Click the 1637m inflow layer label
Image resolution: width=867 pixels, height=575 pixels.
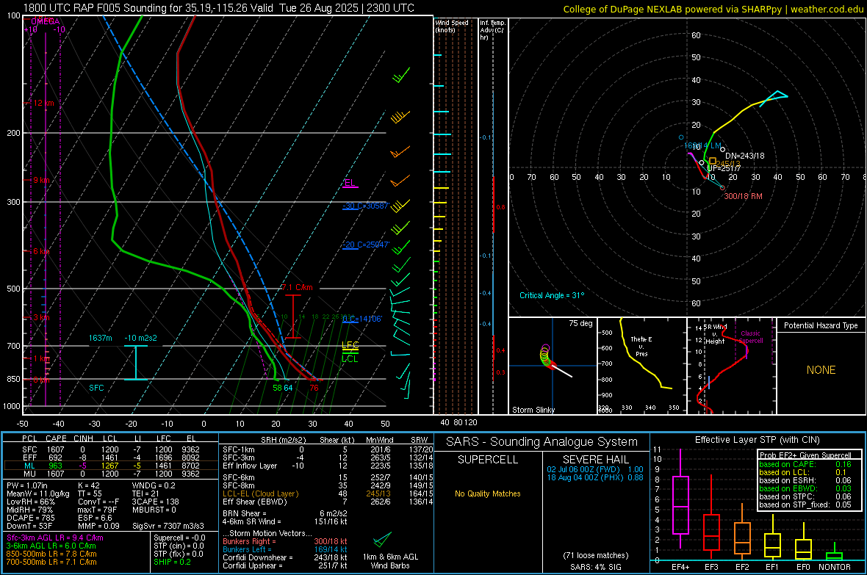pyautogui.click(x=100, y=338)
